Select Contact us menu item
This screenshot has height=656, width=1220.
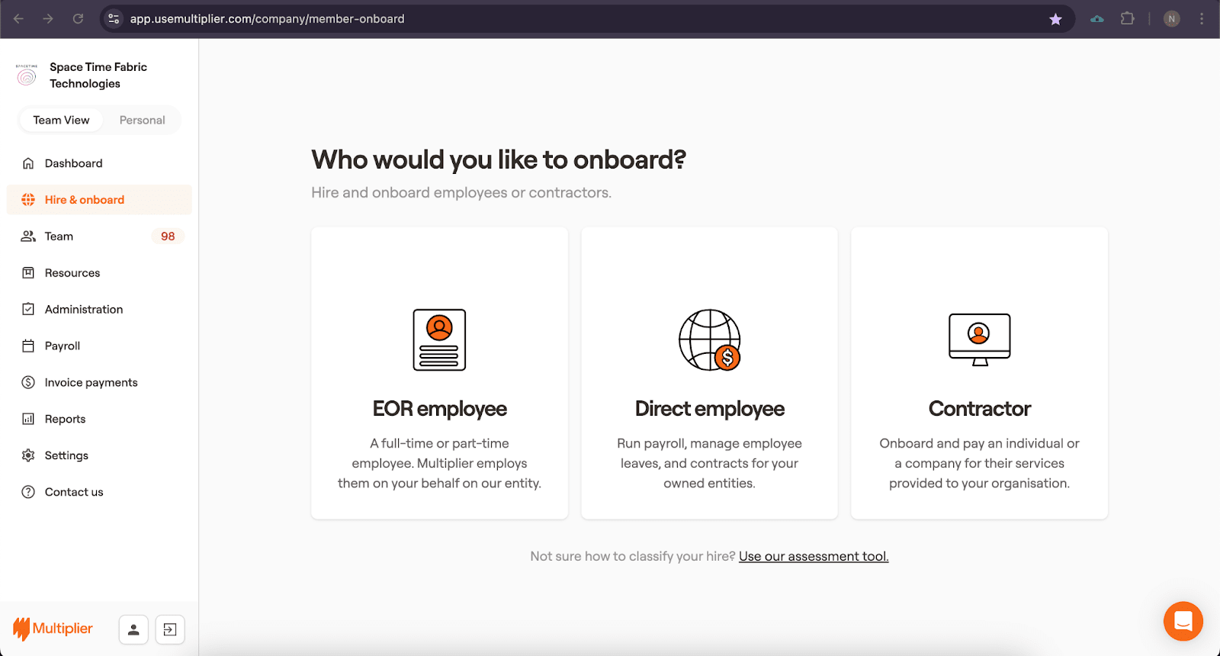(x=99, y=492)
